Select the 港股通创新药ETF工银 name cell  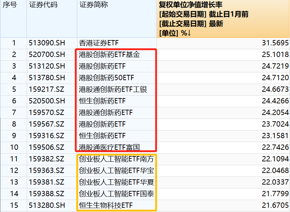tap(113, 90)
